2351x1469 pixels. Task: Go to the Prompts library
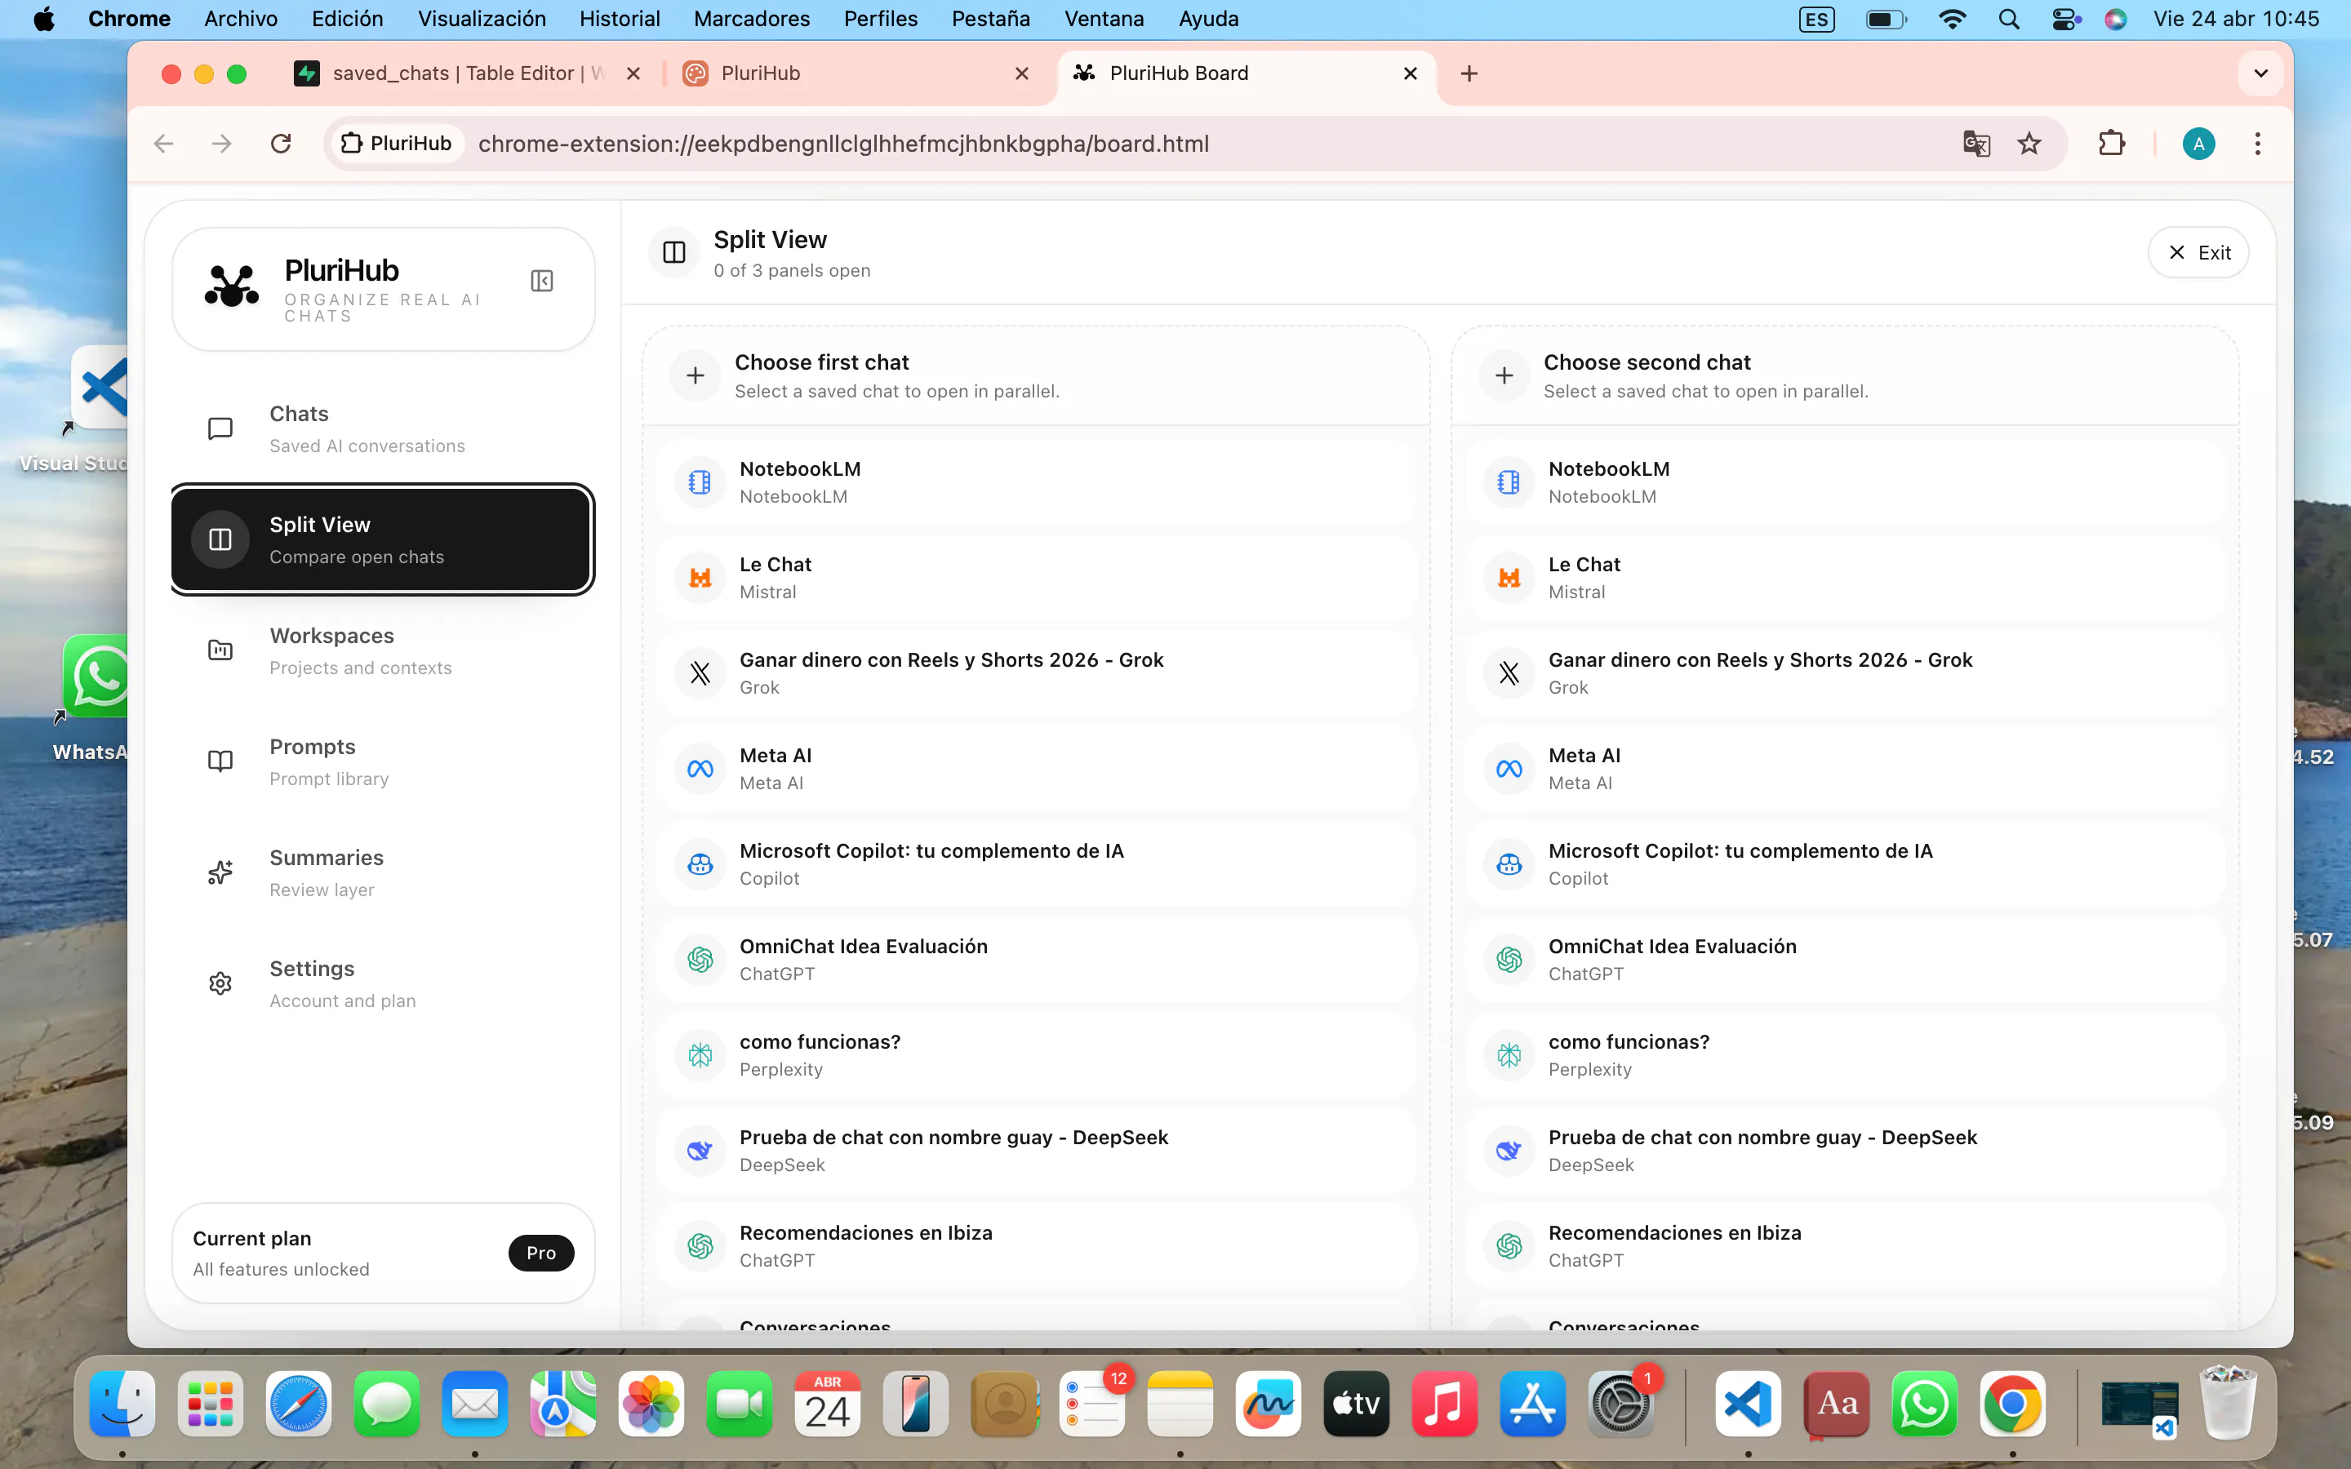pyautogui.click(x=383, y=761)
